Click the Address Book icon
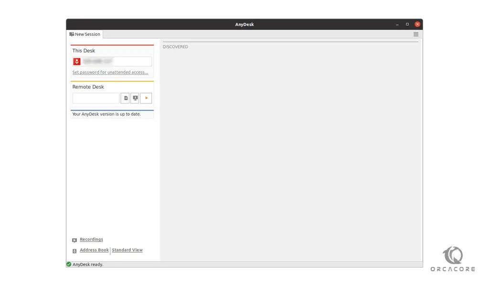The width and height of the screenshot is (489, 286). coord(74,250)
